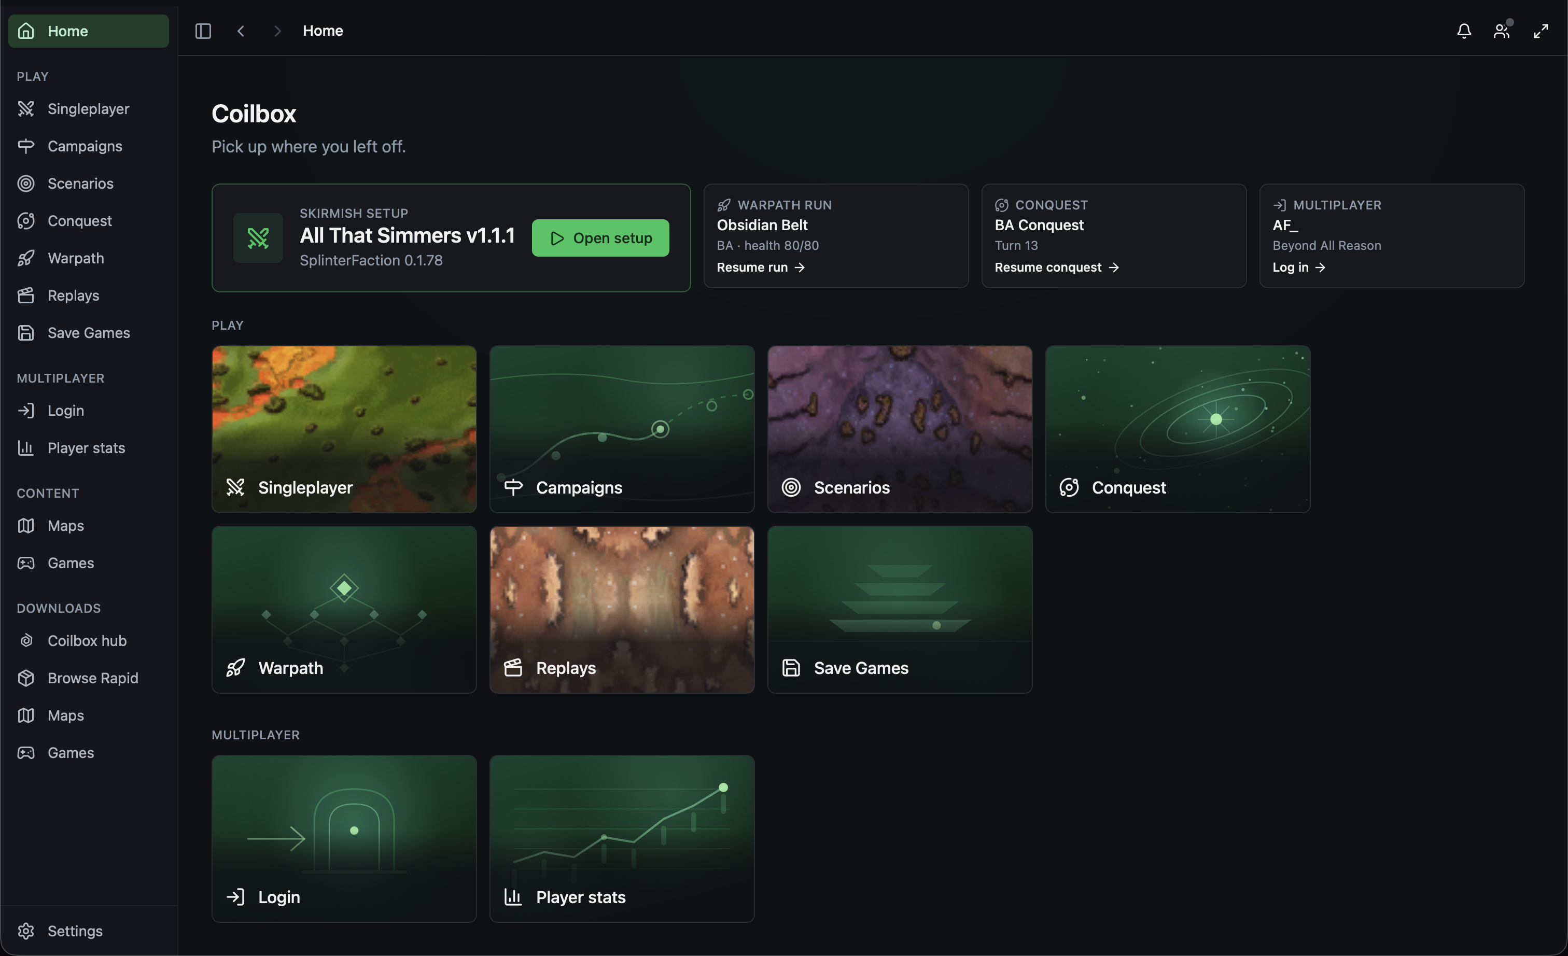1568x956 pixels.
Task: Open Save Games in the sidebar
Action: [x=89, y=333]
